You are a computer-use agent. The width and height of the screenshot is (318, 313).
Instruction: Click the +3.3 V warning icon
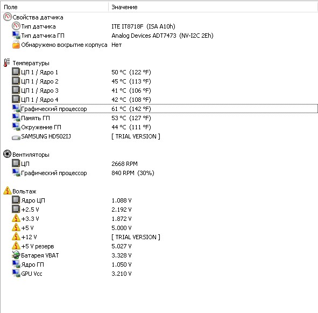click(x=16, y=218)
